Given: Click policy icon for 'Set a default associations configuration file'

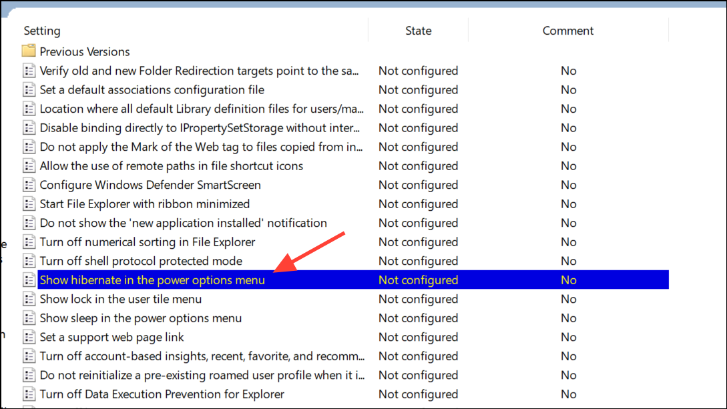Looking at the screenshot, I should 29,89.
